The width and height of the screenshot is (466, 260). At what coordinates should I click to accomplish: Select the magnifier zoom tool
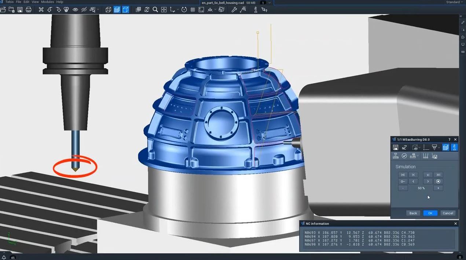pyautogui.click(x=155, y=10)
